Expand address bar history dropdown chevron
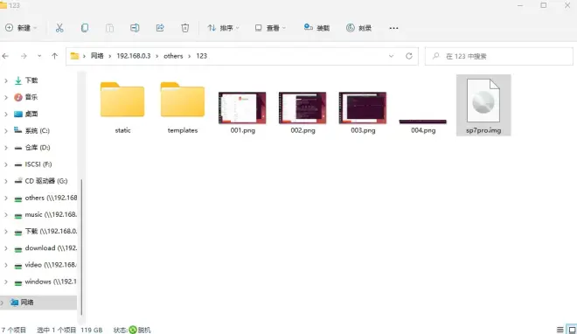 tap(391, 56)
